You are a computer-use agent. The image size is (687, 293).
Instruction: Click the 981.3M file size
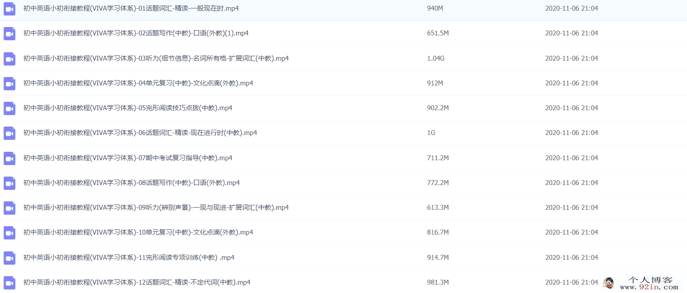click(438, 282)
